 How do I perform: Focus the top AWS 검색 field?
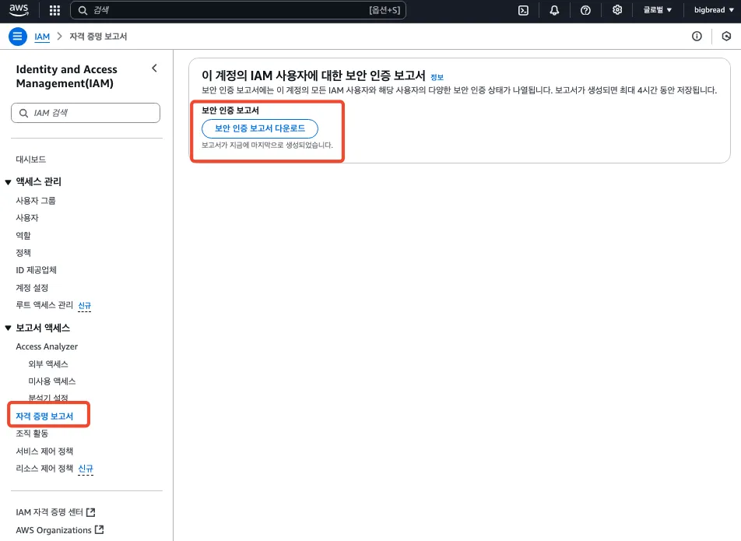pyautogui.click(x=238, y=10)
